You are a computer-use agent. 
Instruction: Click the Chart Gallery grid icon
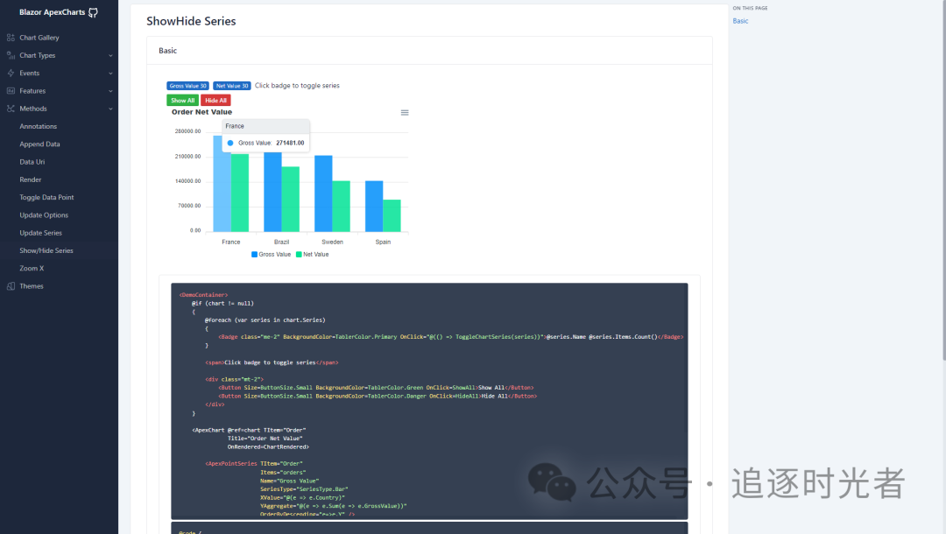click(11, 38)
